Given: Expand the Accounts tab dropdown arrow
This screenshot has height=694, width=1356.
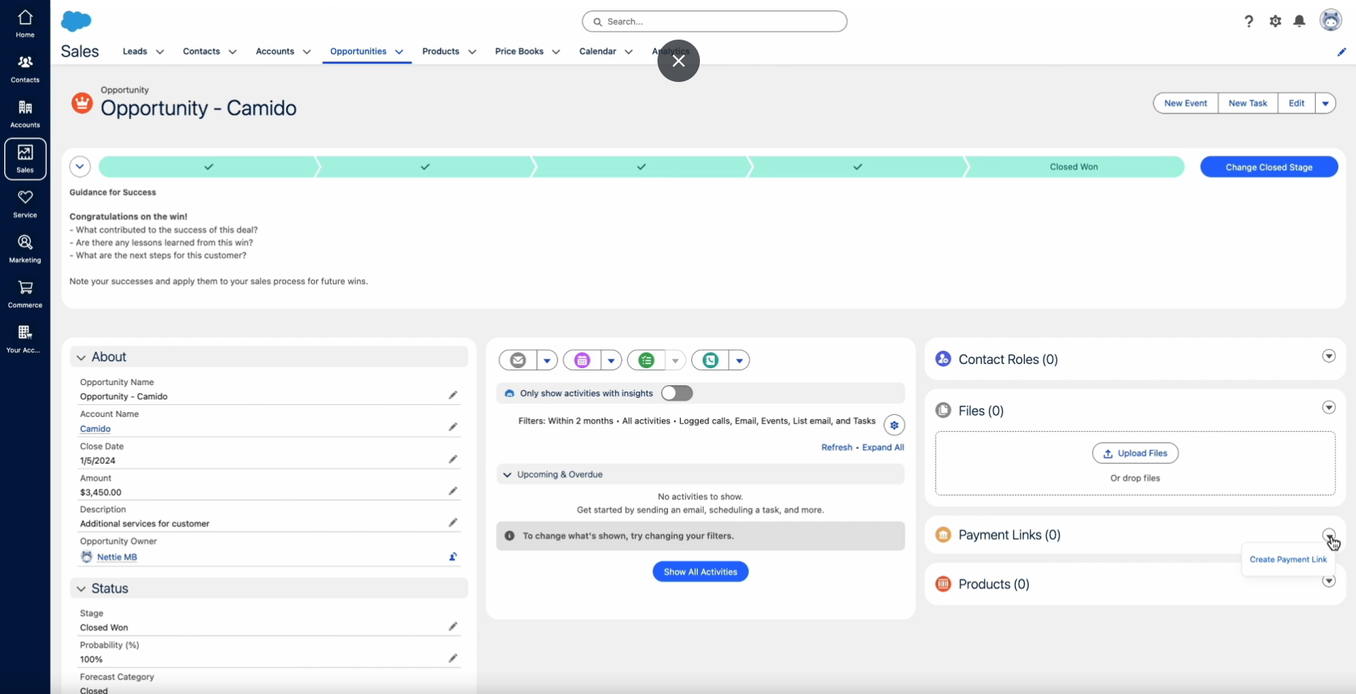Looking at the screenshot, I should coord(307,52).
